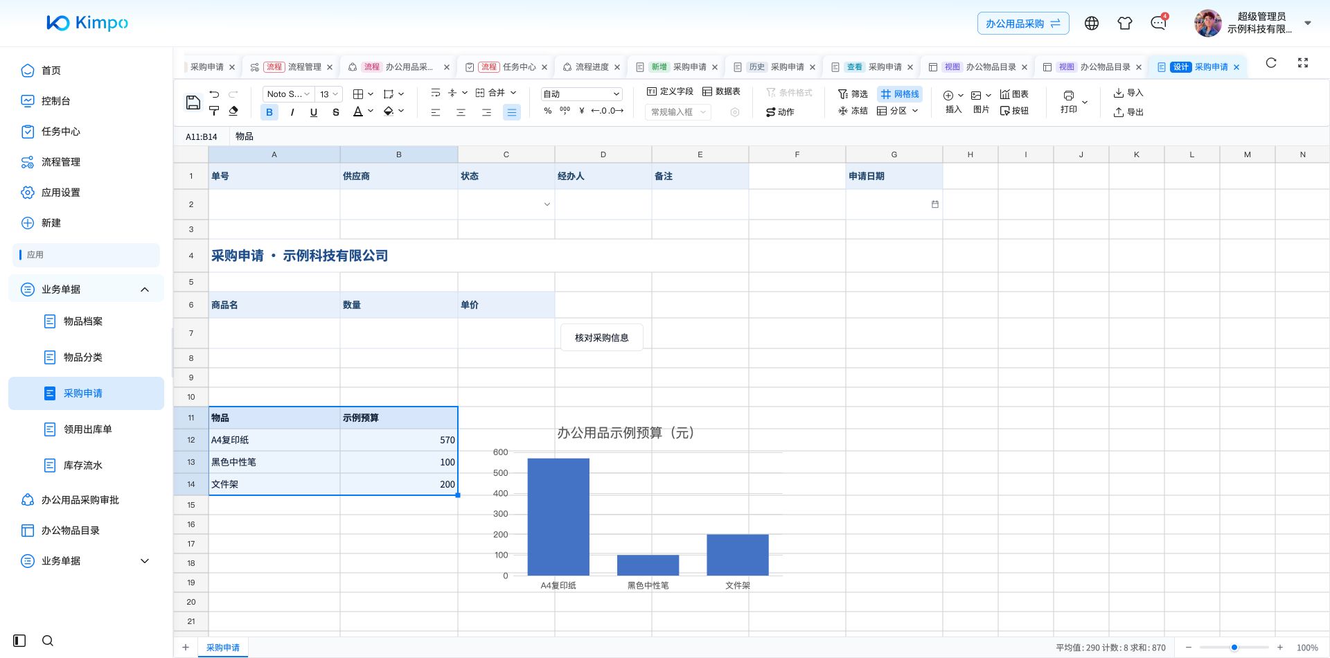
Task: Click the 数据表 data table button
Action: pos(721,91)
